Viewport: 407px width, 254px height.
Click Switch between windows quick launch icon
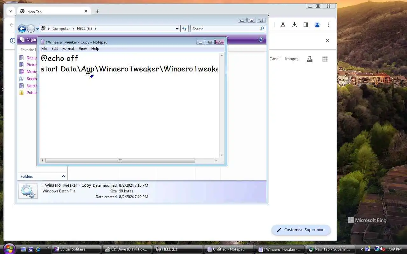[31, 249]
